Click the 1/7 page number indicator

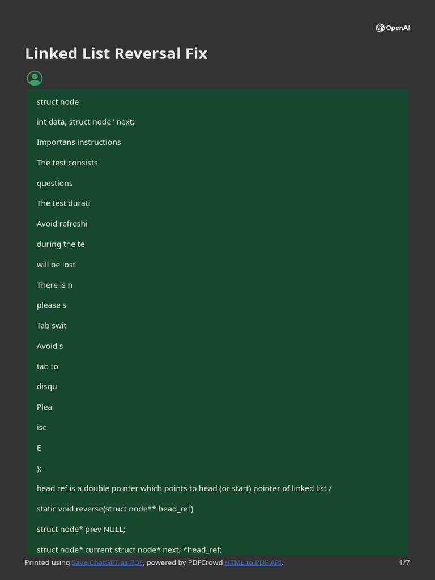[x=404, y=562]
